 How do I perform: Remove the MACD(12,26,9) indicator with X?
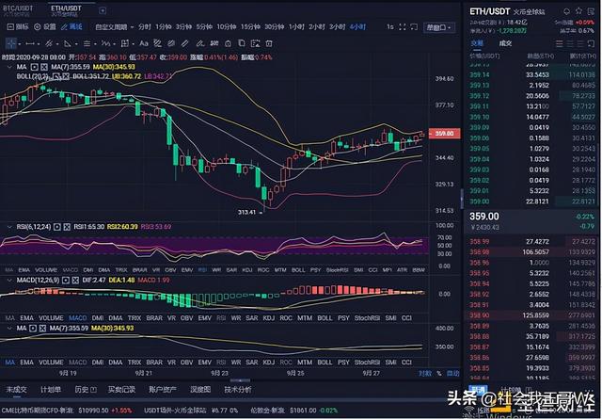[75, 281]
